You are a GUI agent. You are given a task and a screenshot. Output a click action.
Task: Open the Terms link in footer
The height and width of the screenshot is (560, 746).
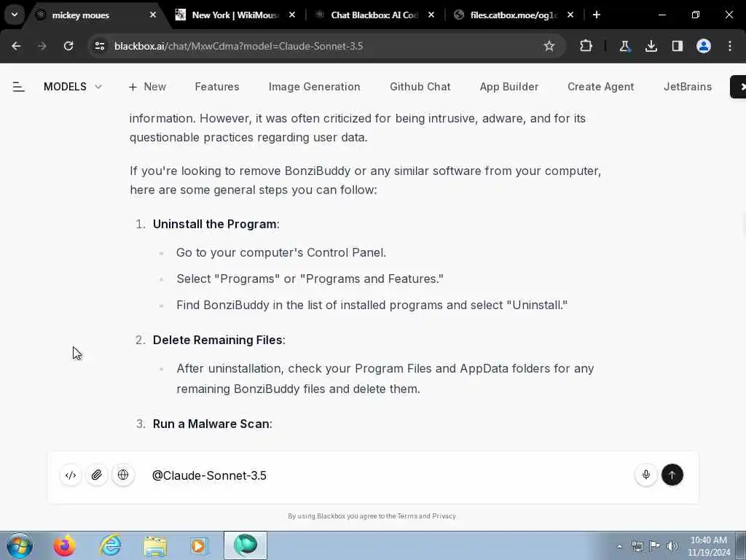coord(407,516)
